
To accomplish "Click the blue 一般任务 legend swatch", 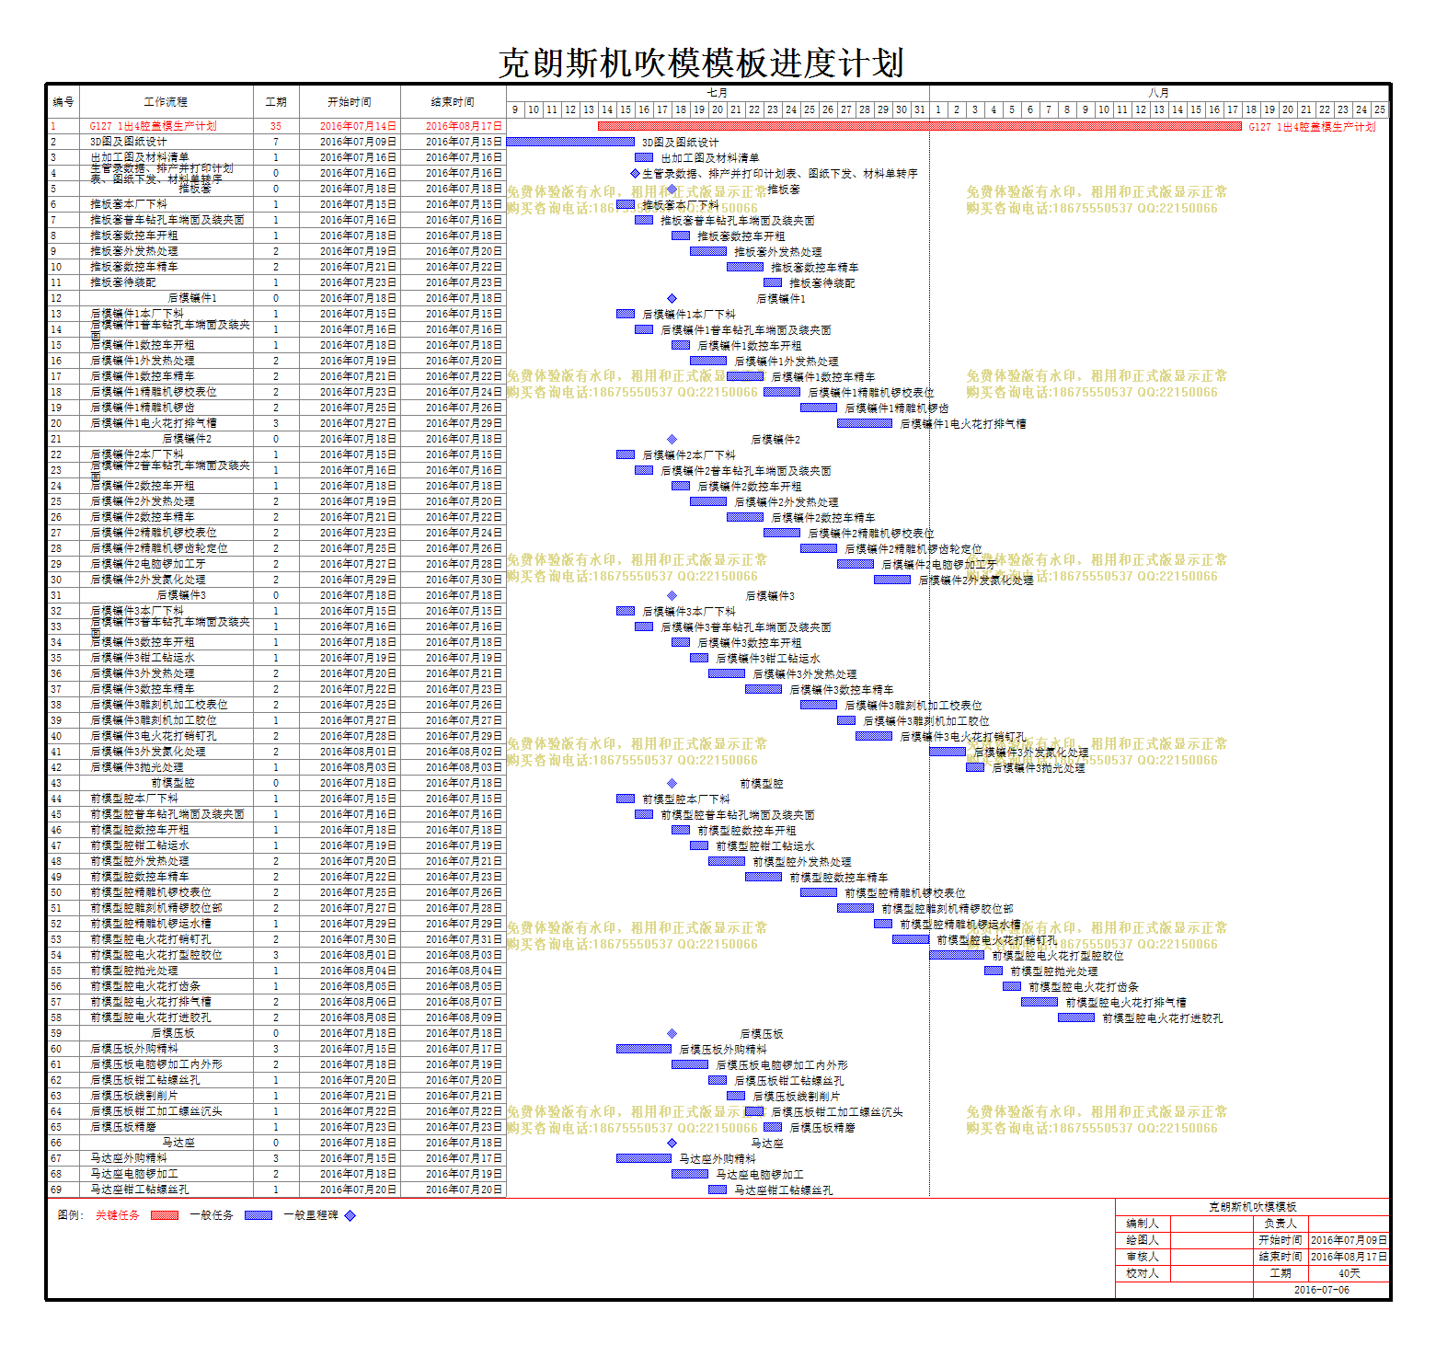I will [x=258, y=1215].
